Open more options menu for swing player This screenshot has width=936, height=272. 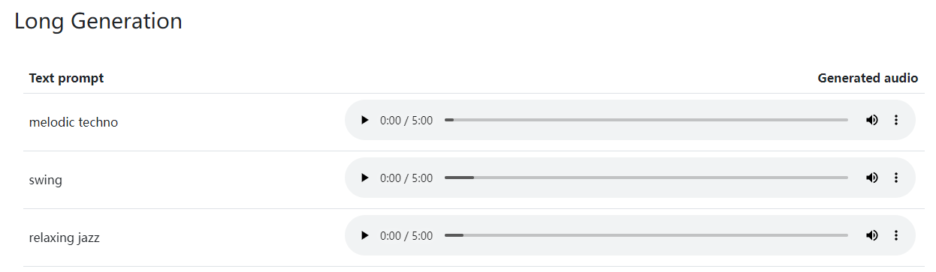895,178
